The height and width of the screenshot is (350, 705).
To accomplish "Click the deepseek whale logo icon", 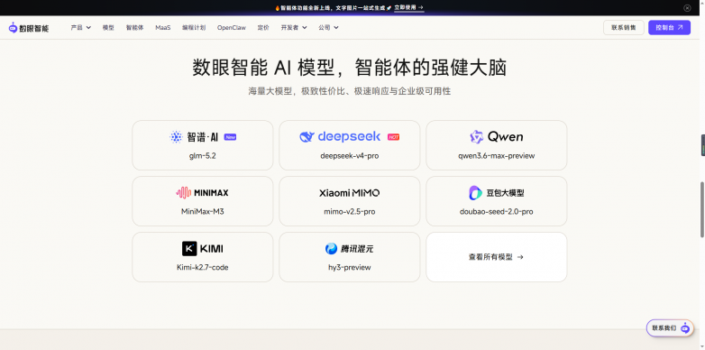I will coord(307,137).
